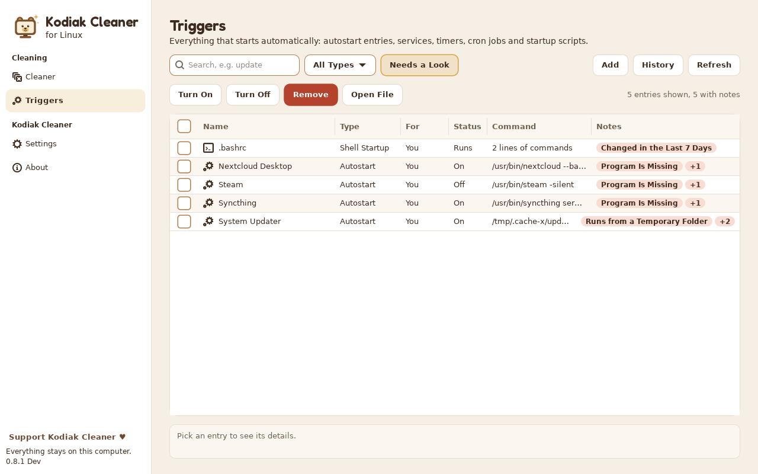Click the .bashrc terminal icon

pyautogui.click(x=208, y=148)
